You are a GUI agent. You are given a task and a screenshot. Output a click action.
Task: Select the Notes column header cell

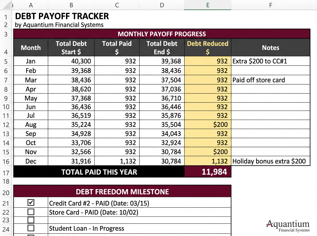coord(271,48)
